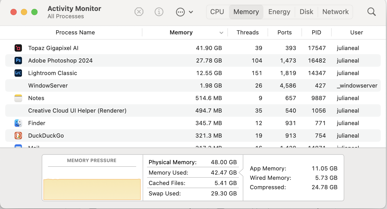Click the Adobe Photoshop 2024 icon

point(18,60)
